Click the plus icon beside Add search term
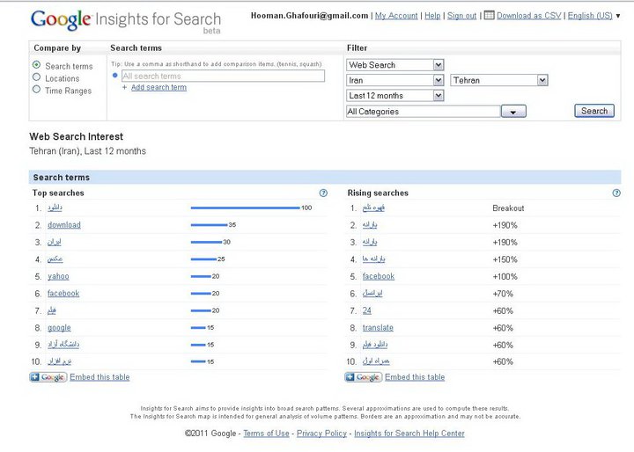Screen dimensions: 634x452 pyautogui.click(x=124, y=87)
